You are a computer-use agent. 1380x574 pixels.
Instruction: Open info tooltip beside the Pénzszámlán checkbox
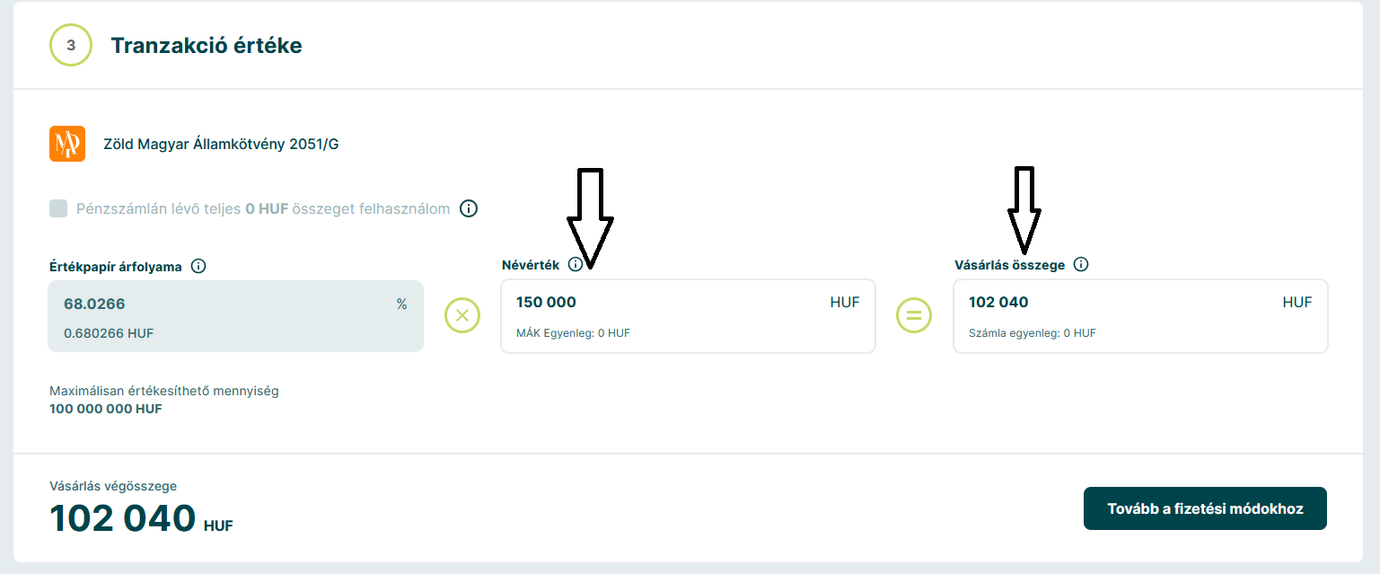469,208
